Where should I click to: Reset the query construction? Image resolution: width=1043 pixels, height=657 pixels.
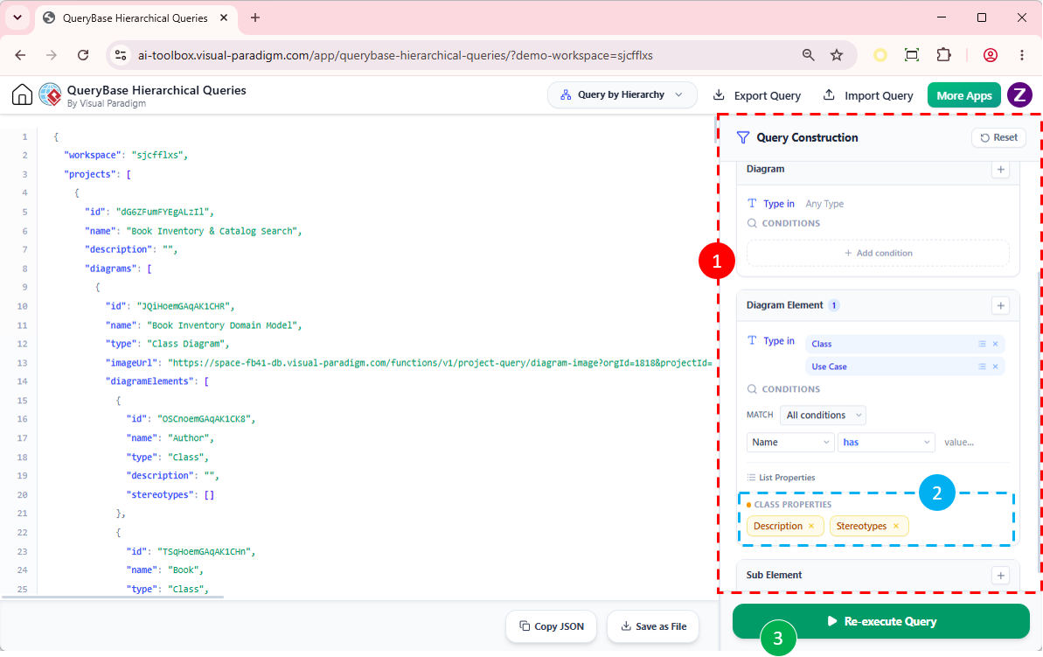coord(998,138)
